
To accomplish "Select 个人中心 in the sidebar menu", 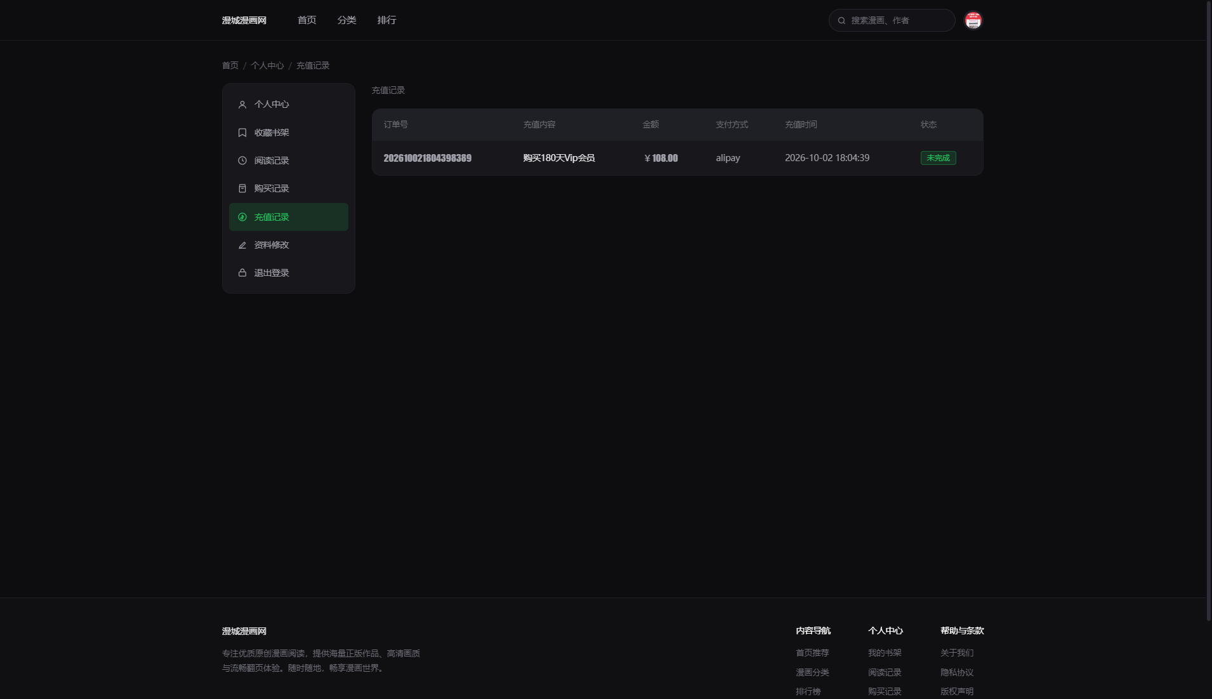I will [x=289, y=105].
